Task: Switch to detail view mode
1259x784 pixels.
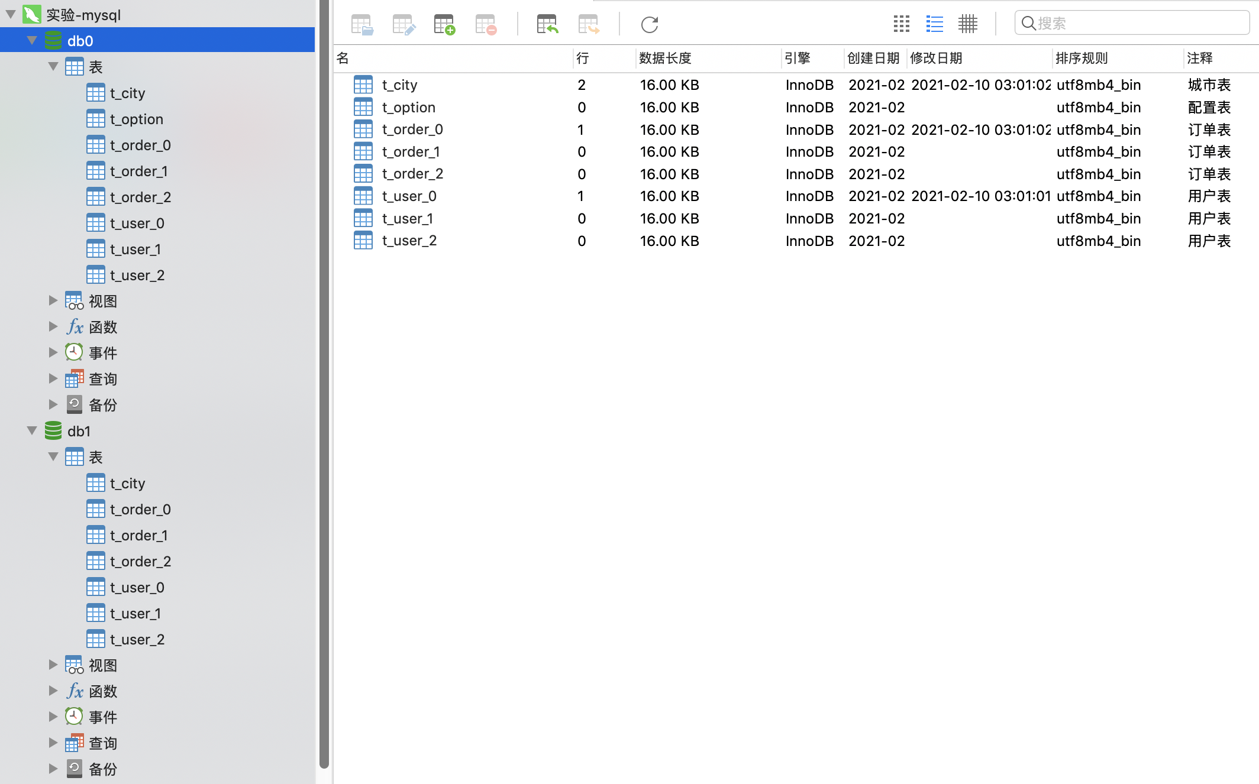Action: pyautogui.click(x=968, y=24)
